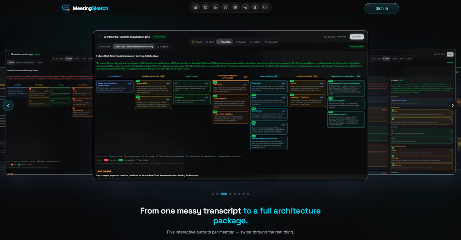Click the back arrow beside AI Powered Recommendation Engine
Image resolution: width=461 pixels, height=240 pixels.
point(100,37)
